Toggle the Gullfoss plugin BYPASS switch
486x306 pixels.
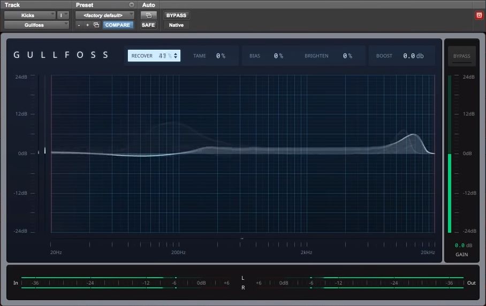point(461,56)
